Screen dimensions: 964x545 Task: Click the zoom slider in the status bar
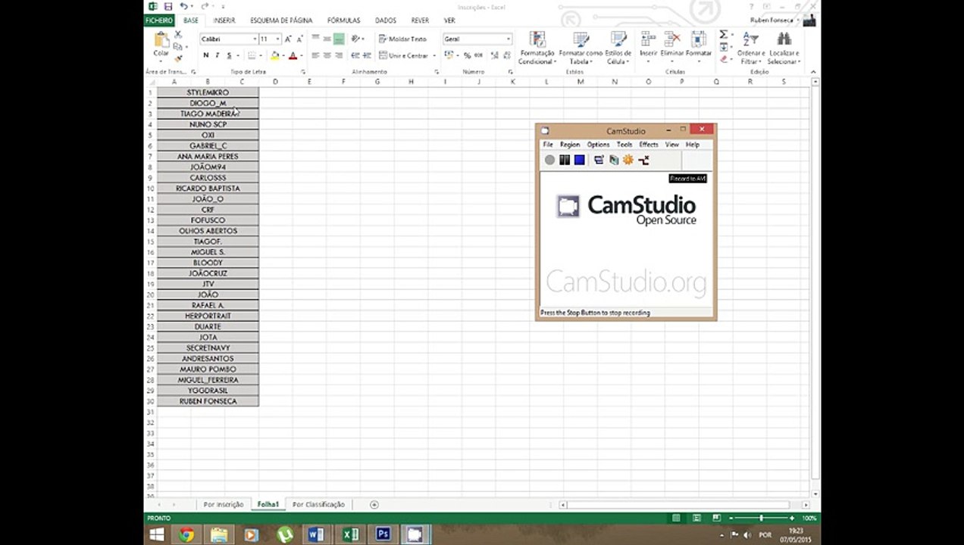pyautogui.click(x=761, y=518)
